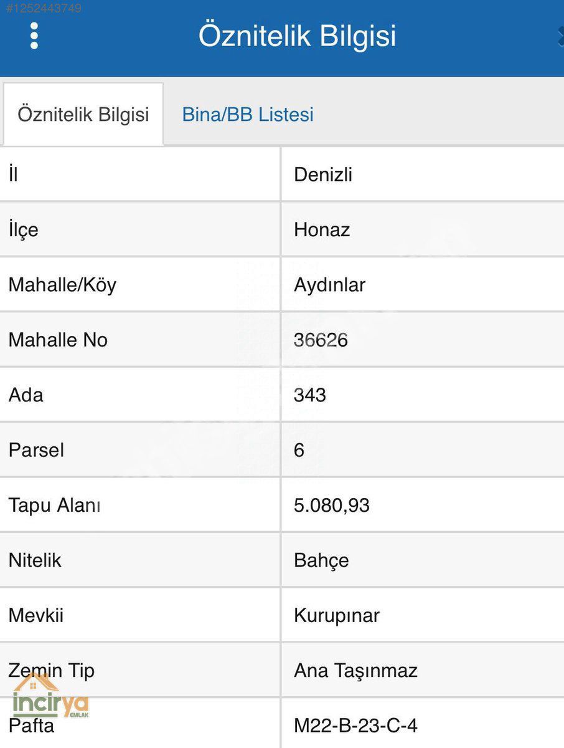The image size is (564, 748).
Task: Click the Nitelik value Bahçe
Action: coord(321,560)
